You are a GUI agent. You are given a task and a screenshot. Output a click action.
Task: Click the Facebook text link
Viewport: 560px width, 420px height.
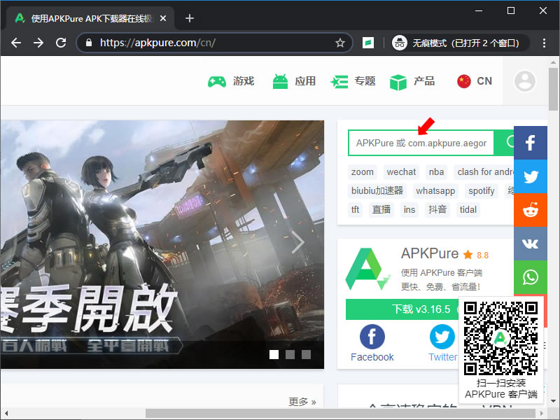(372, 357)
